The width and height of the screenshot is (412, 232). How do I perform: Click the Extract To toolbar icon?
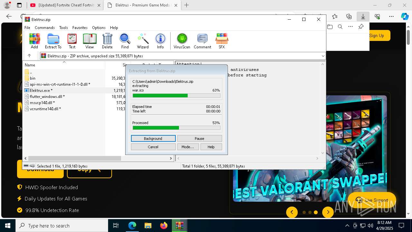53,41
